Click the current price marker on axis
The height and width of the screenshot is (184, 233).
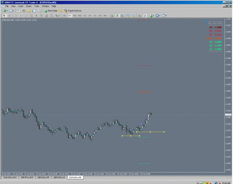228,115
